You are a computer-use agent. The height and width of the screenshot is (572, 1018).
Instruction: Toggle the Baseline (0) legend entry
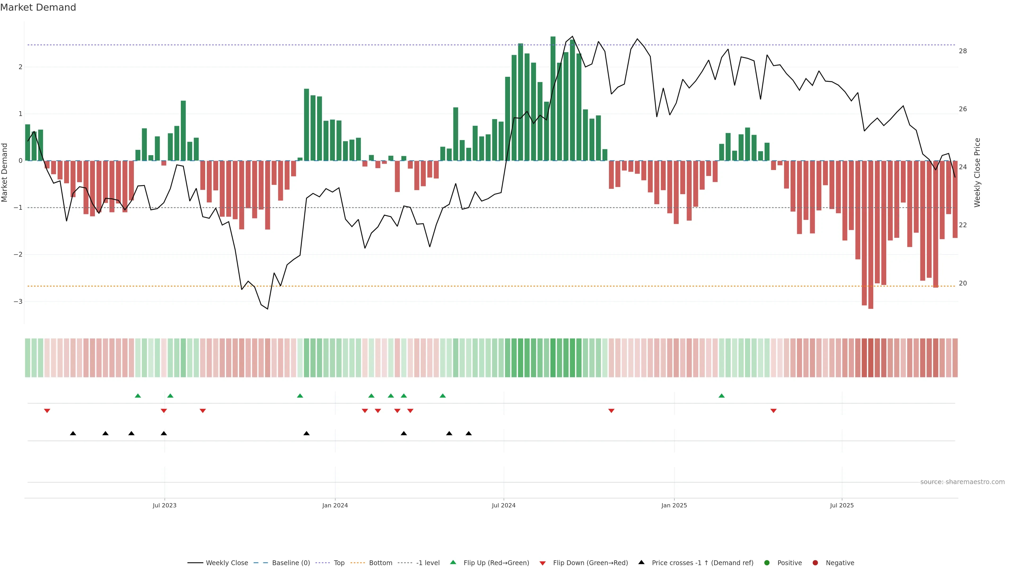pyautogui.click(x=291, y=562)
